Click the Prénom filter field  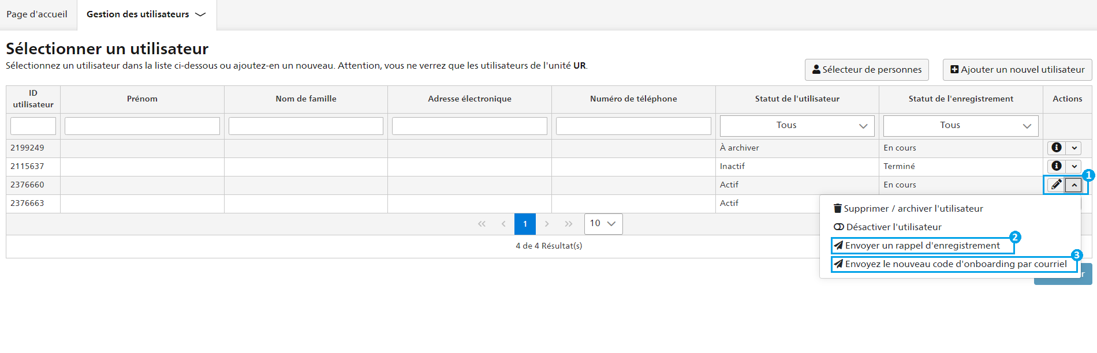[x=142, y=126]
